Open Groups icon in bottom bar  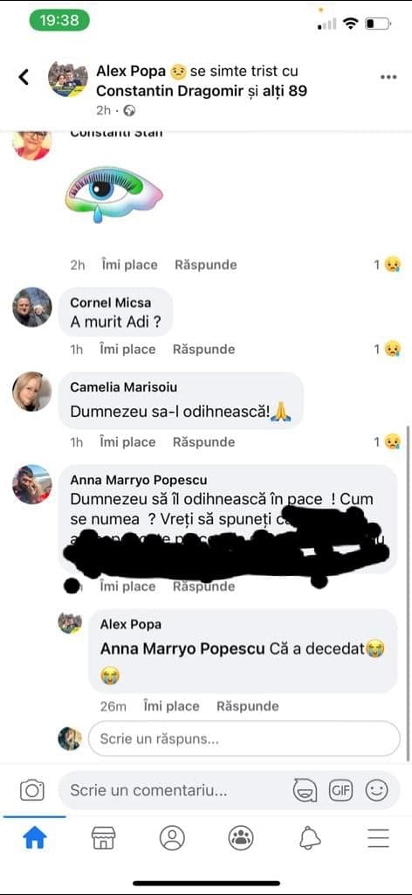pos(241,838)
